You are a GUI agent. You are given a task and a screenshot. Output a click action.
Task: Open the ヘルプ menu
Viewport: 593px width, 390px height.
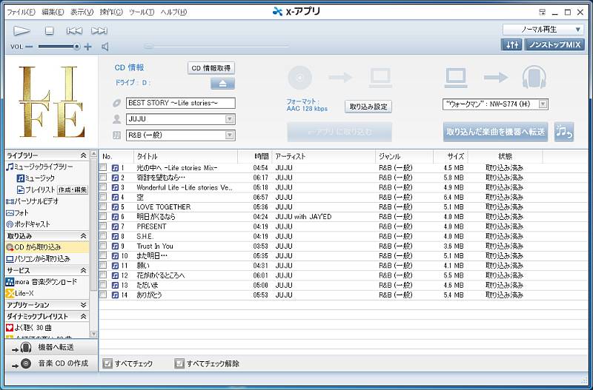coord(173,12)
